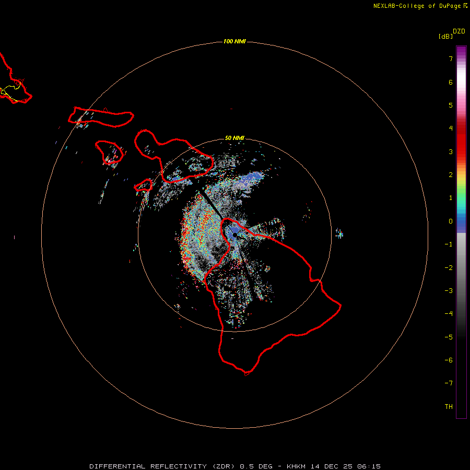This screenshot has width=470, height=470.
Task: Click the 0 dB tick label
Action: 451,221
